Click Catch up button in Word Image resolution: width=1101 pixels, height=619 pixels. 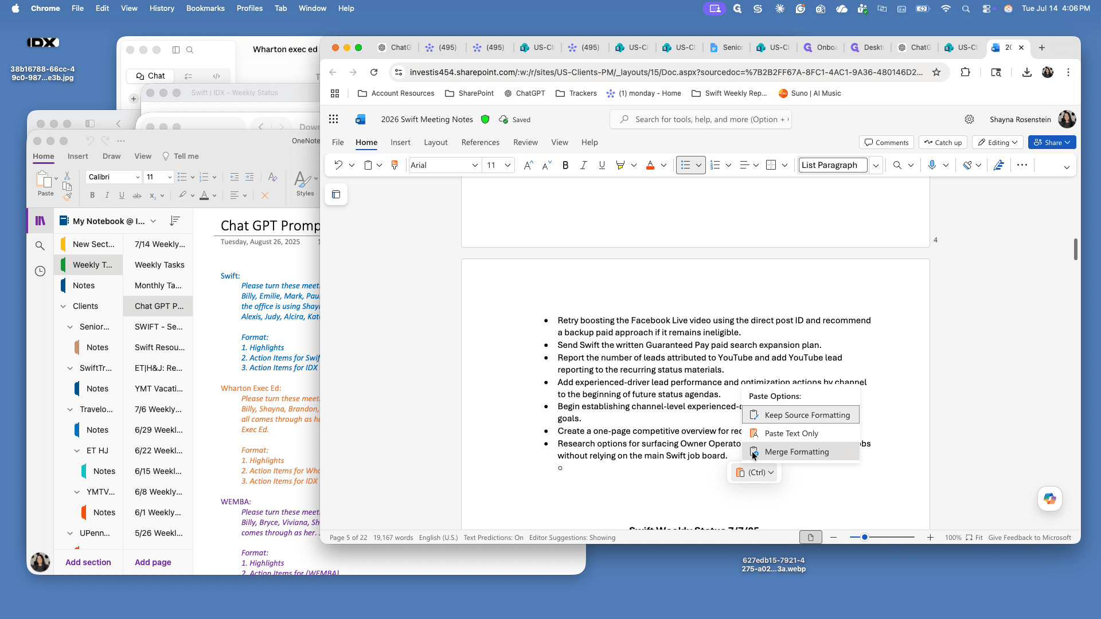(943, 142)
